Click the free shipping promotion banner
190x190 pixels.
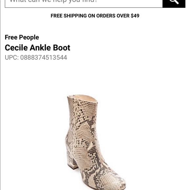tap(95, 16)
